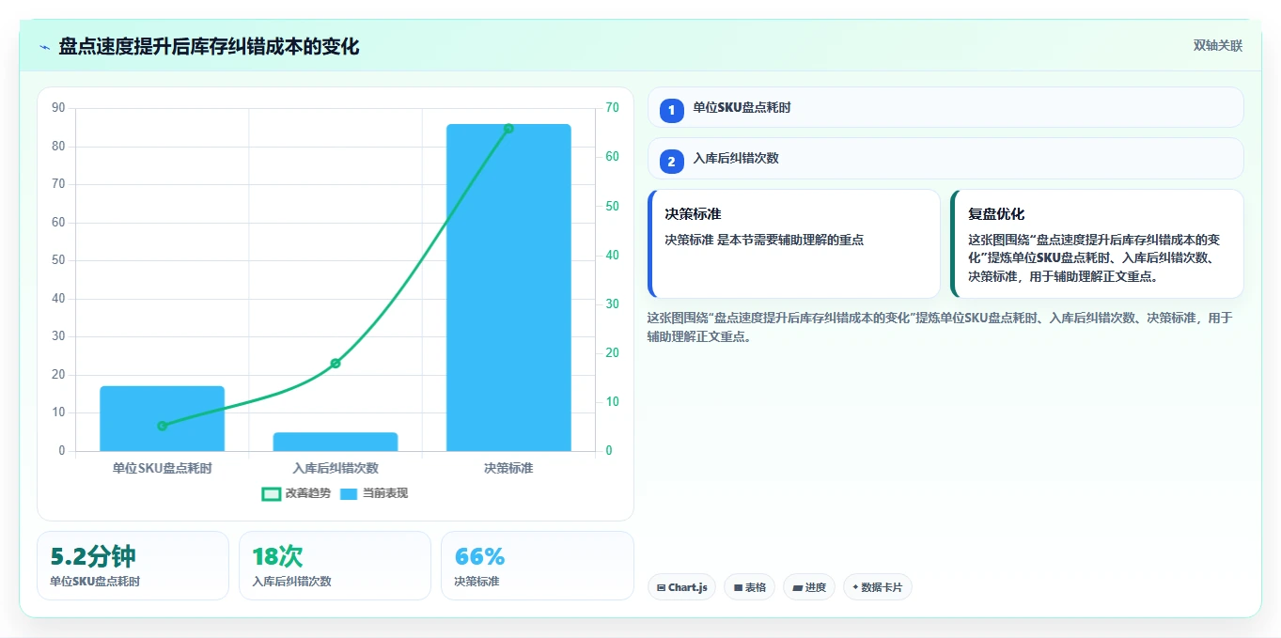Screen dimensions: 1281x638
Task: Select the 表格 tag
Action: coord(750,587)
